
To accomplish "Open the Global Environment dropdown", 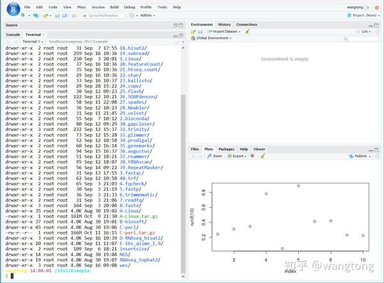I will tap(211, 38).
